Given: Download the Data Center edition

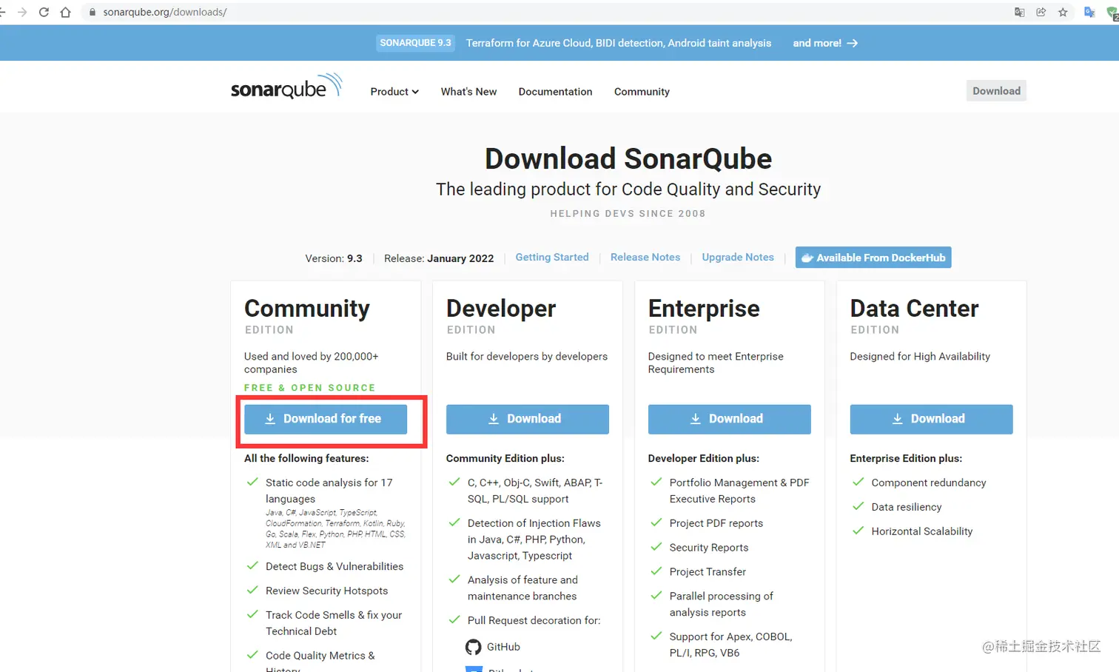Looking at the screenshot, I should pyautogui.click(x=931, y=419).
